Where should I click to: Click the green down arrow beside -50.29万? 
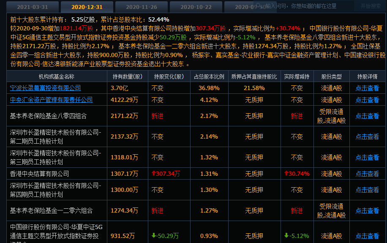pos(153,235)
